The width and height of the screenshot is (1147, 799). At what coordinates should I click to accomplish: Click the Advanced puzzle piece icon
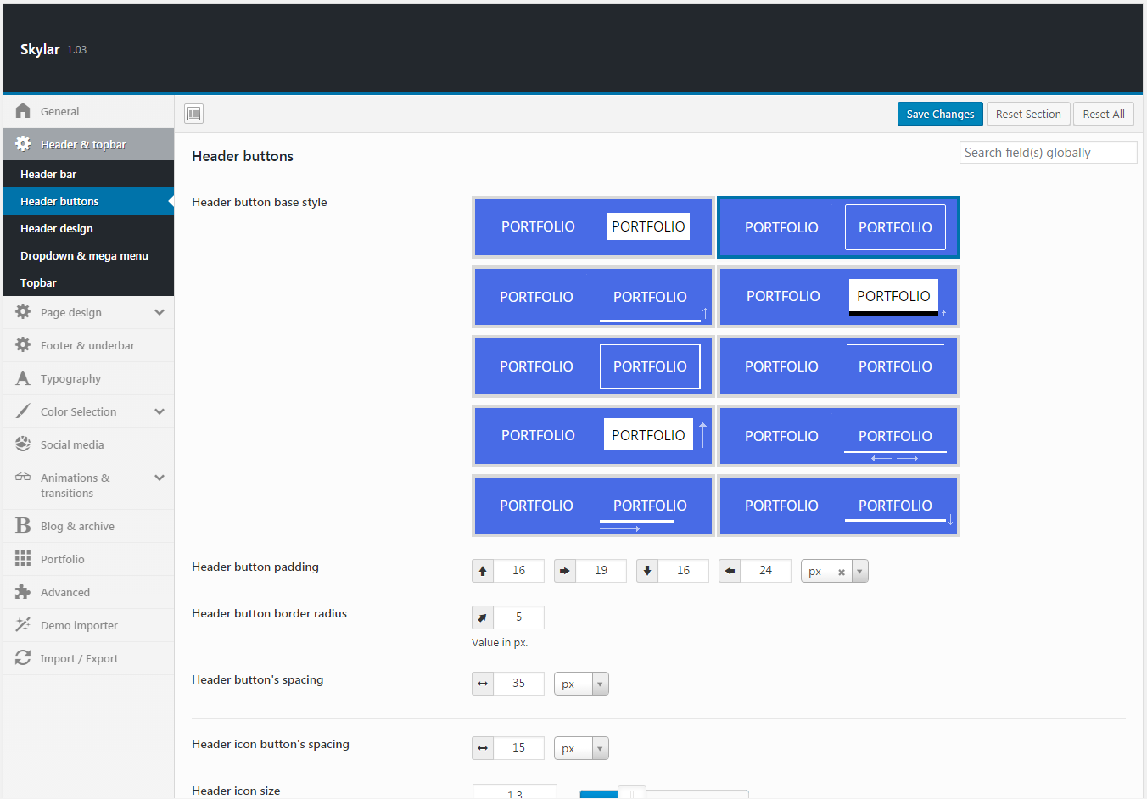(23, 592)
